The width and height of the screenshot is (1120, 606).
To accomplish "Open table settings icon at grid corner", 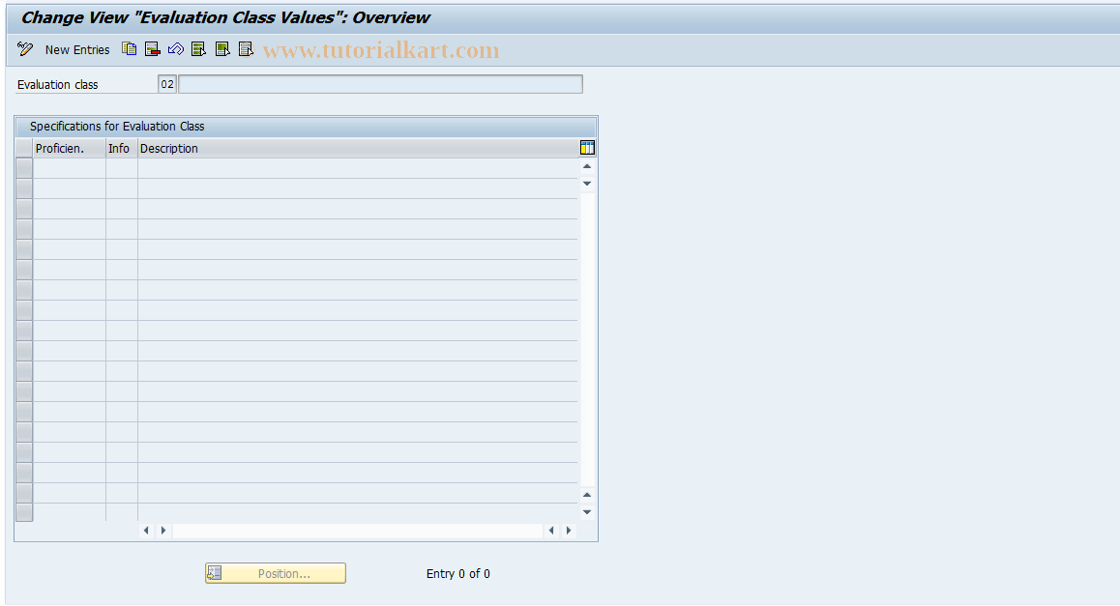I will (x=587, y=148).
